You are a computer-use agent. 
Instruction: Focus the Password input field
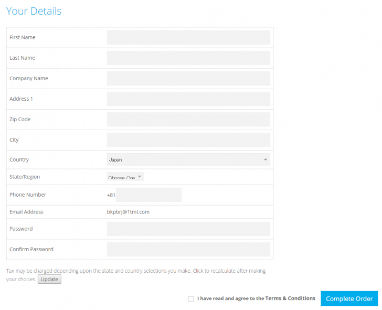[188, 229]
